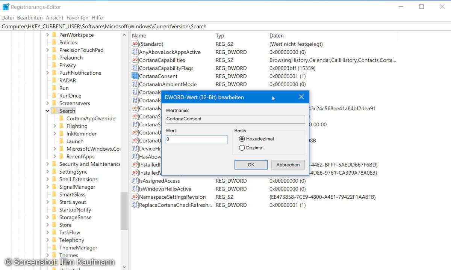The image size is (451, 270).
Task: Open the Bearbeiten menu
Action: (30, 18)
